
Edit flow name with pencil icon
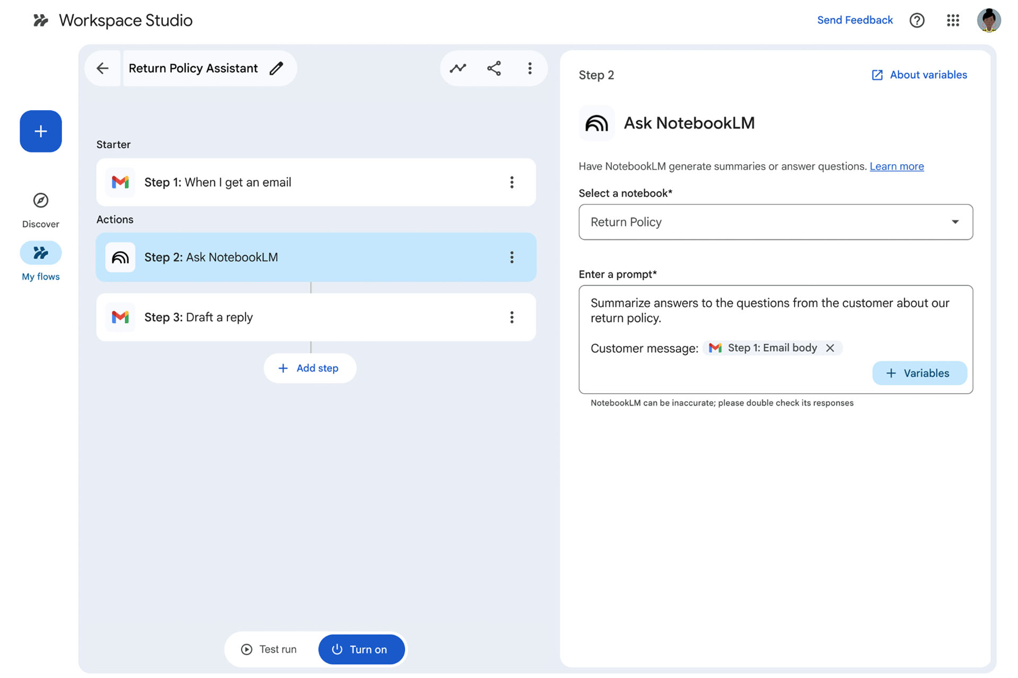[276, 68]
